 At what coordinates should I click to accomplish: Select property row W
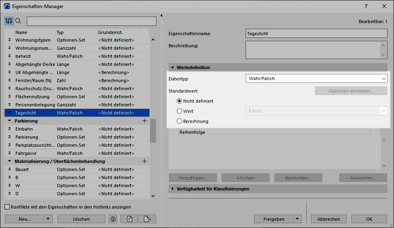coord(77,186)
